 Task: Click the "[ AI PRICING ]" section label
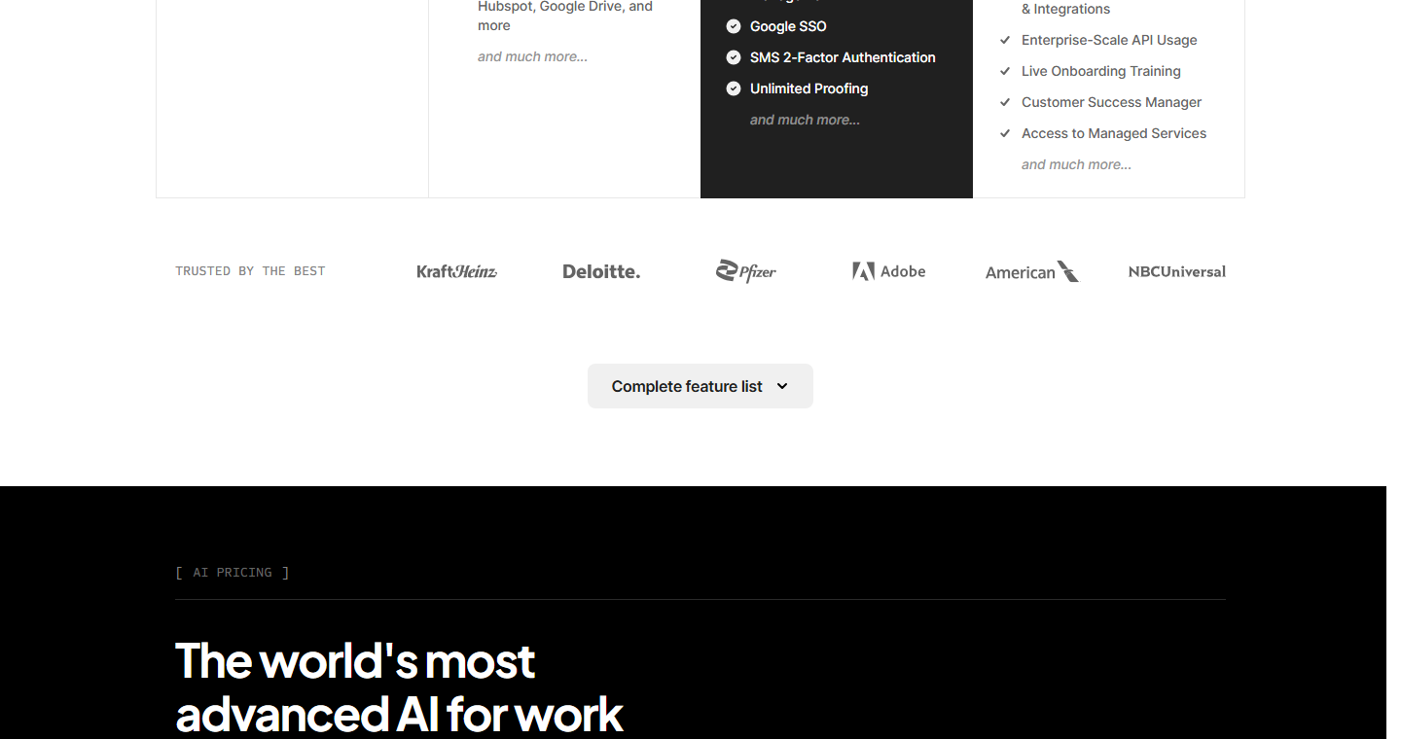tap(232, 573)
